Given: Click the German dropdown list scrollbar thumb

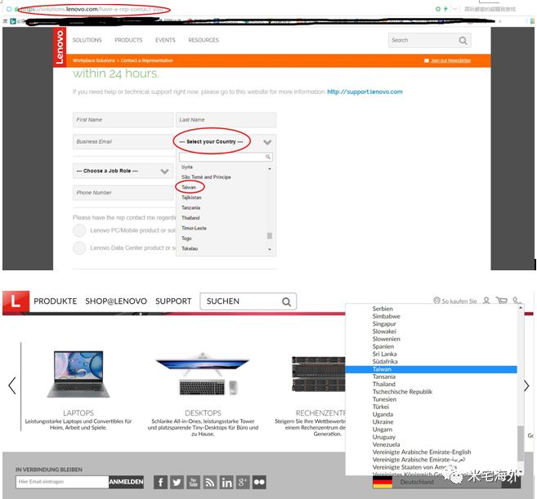Looking at the screenshot, I should pos(521,443).
